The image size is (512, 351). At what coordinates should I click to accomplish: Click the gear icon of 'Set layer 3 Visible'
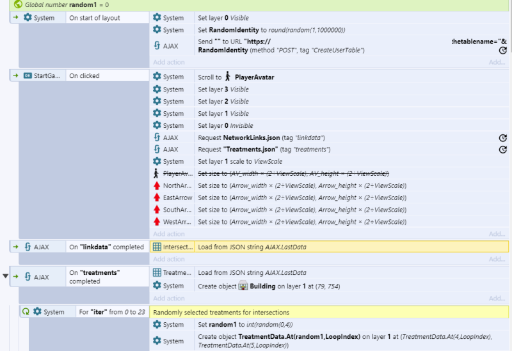pyautogui.click(x=157, y=89)
